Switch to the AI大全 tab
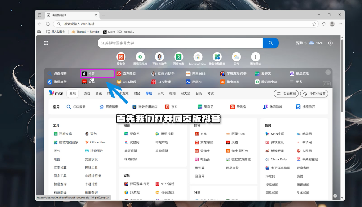 click(x=186, y=94)
